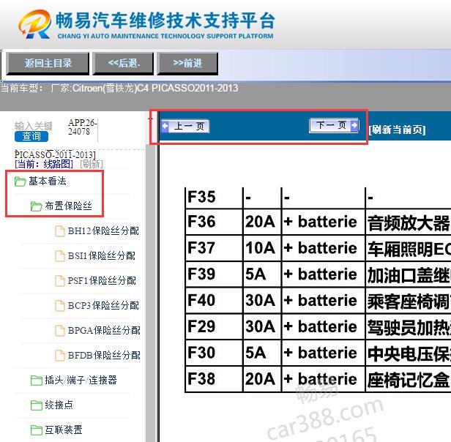Click the PSF1保险丝分配 document icon

click(60, 281)
